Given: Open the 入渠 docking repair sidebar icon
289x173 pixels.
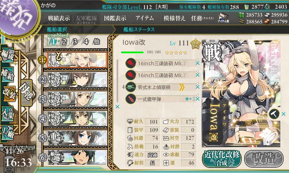Looking at the screenshot, I should pyautogui.click(x=8, y=114).
